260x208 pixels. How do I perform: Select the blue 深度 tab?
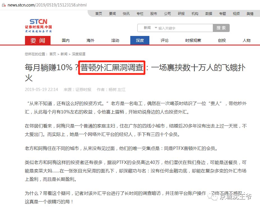[140, 40]
